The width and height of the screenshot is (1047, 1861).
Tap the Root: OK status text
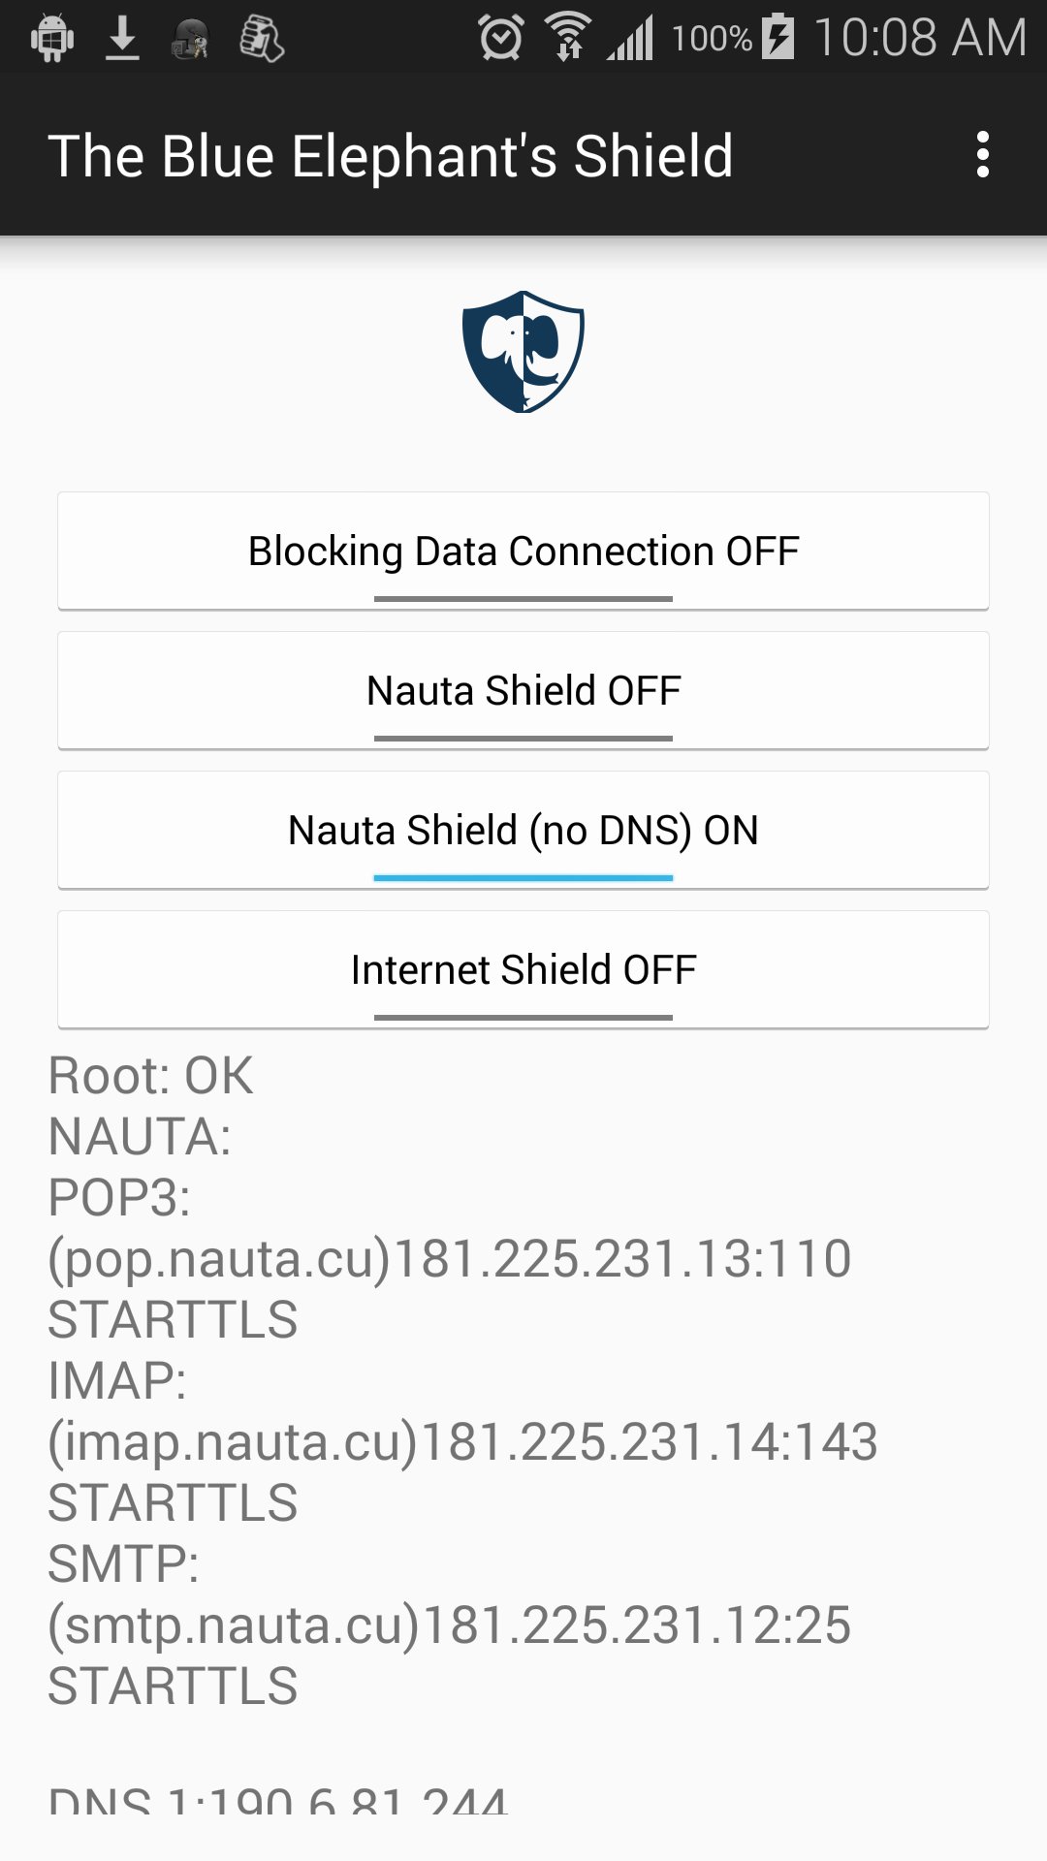pyautogui.click(x=151, y=1076)
